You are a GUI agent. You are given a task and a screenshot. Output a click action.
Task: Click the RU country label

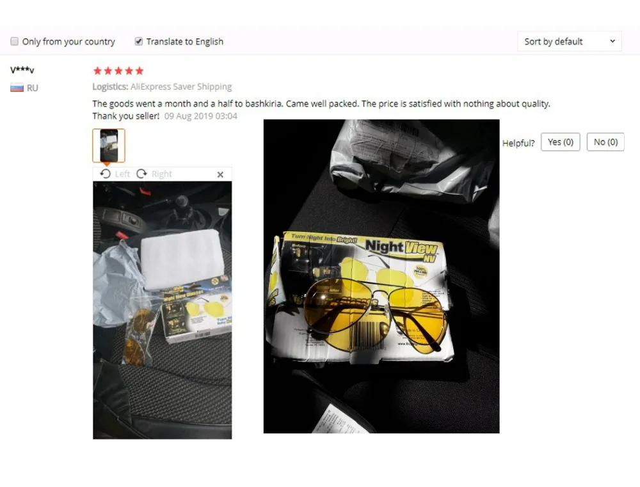pyautogui.click(x=32, y=88)
